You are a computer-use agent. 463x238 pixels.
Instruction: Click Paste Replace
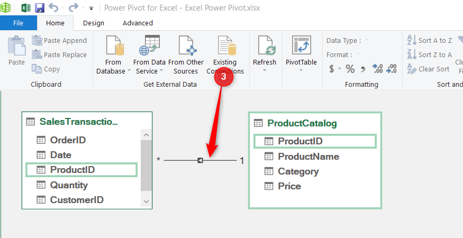tap(59, 54)
